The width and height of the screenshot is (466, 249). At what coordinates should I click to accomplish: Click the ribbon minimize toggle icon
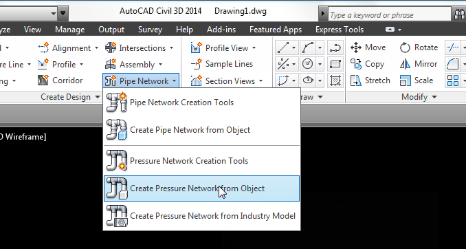[x=390, y=30]
